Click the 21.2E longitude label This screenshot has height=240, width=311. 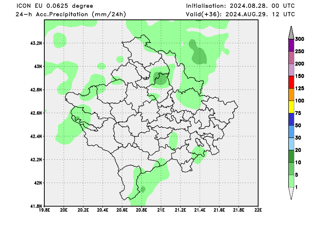(180, 210)
